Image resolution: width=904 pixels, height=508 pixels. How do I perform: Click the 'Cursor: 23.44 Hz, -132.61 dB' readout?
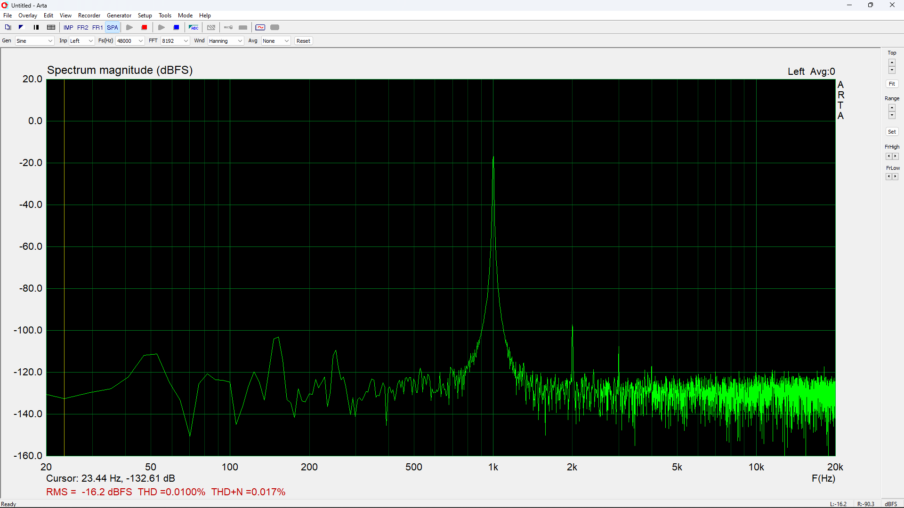(111, 478)
